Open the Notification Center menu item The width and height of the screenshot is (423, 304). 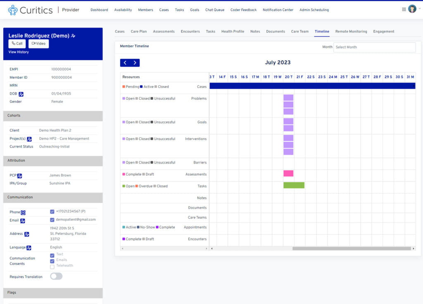point(278,10)
